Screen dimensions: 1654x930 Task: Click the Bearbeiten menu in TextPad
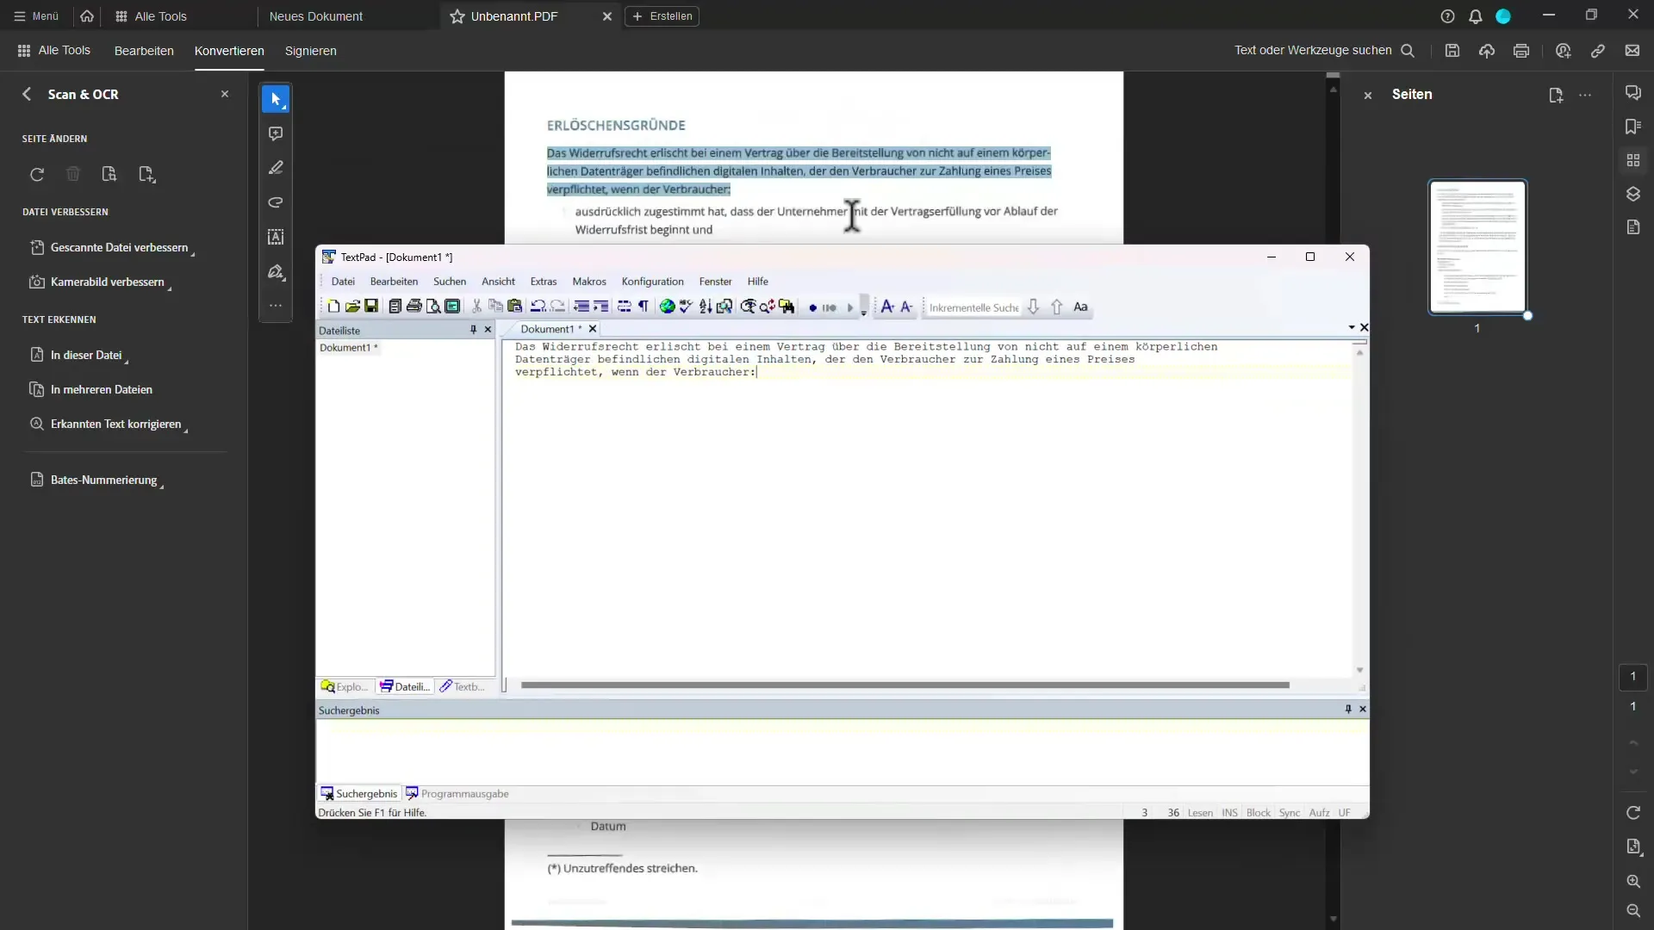(x=395, y=281)
